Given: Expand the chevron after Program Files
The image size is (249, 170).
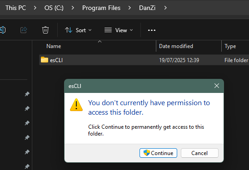Looking at the screenshot, I should tap(129, 8).
